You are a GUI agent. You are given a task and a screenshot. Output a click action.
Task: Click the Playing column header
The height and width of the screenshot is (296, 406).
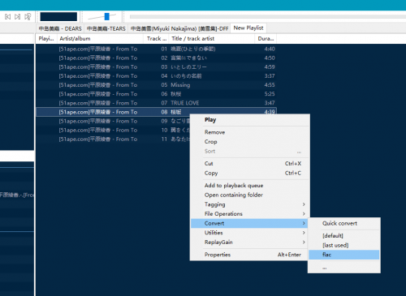(x=46, y=39)
